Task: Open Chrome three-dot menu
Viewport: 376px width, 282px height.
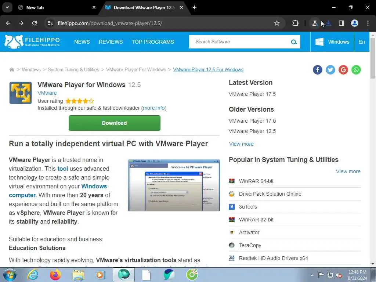Action: click(x=368, y=23)
